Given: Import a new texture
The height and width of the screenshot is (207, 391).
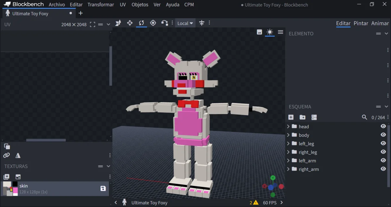Looking at the screenshot, I should coord(7,177).
